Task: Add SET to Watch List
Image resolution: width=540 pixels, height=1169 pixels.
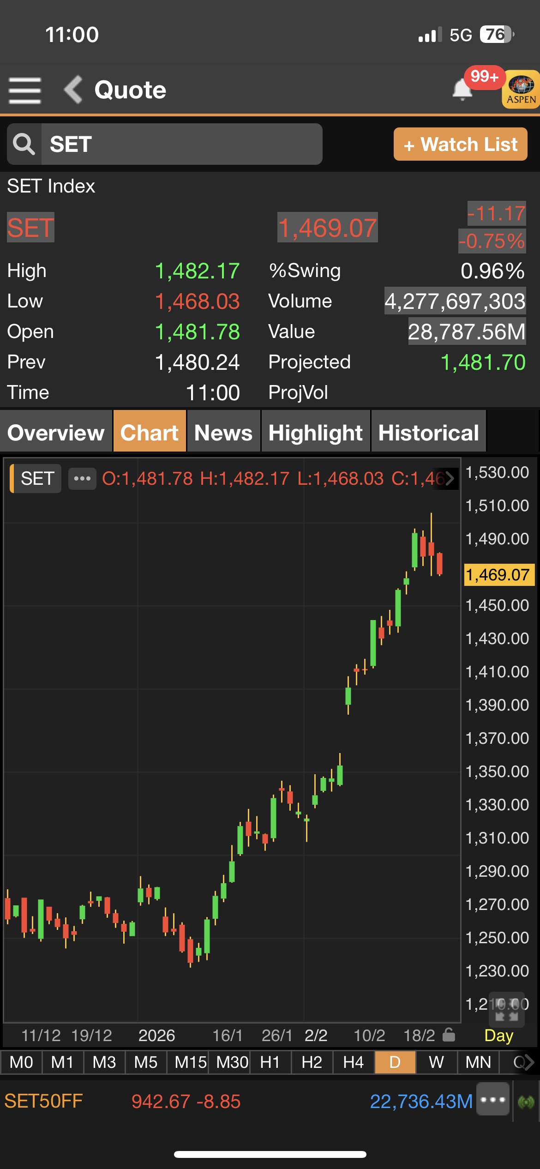Action: (460, 144)
